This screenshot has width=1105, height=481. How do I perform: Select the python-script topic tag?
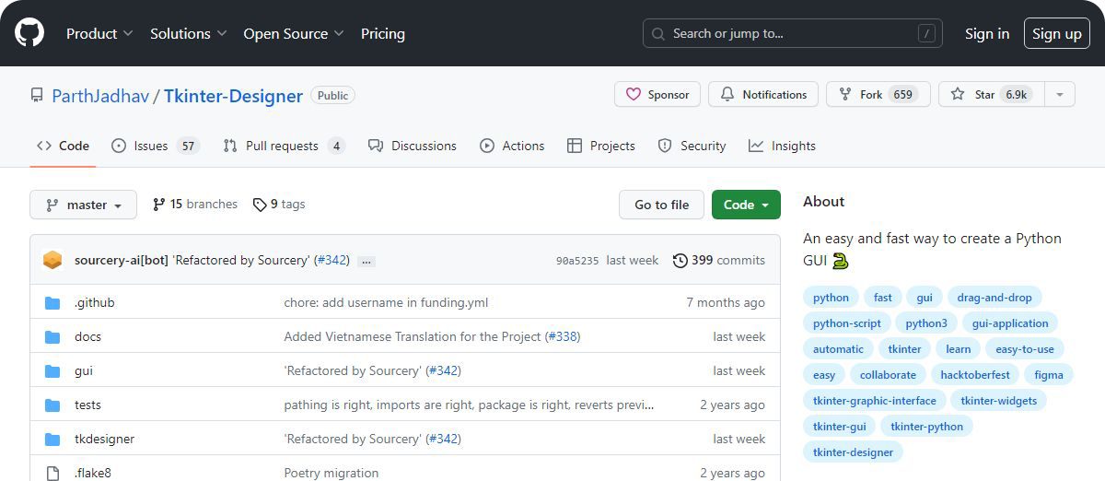(x=847, y=323)
